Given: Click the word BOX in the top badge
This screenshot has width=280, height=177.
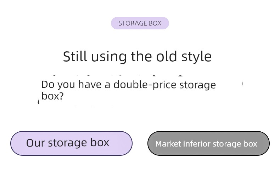Looking at the screenshot, I should click(x=155, y=23).
